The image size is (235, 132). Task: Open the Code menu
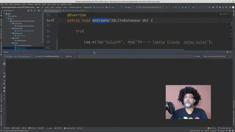[24, 4]
